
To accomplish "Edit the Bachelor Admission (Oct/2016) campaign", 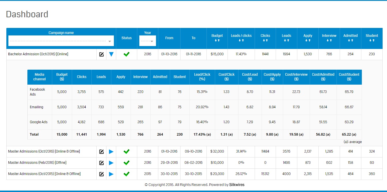I will pyautogui.click(x=102, y=54).
